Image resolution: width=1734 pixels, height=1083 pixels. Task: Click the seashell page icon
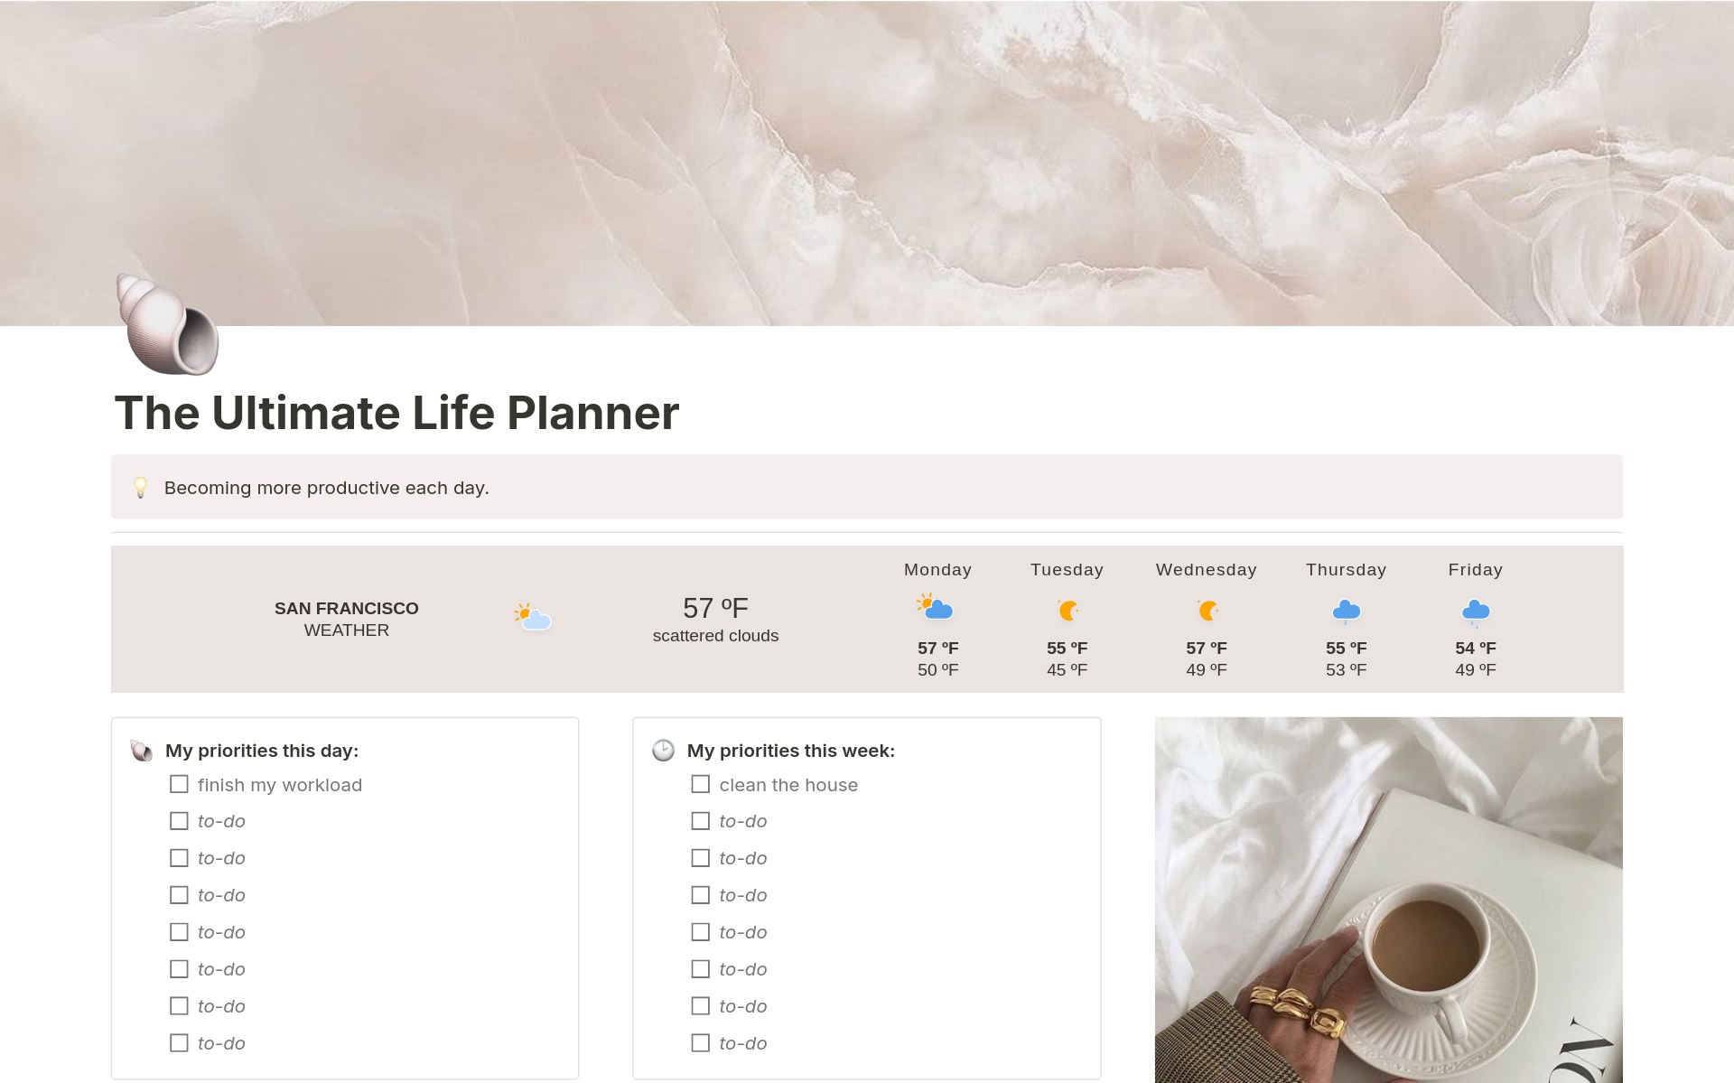pos(168,325)
